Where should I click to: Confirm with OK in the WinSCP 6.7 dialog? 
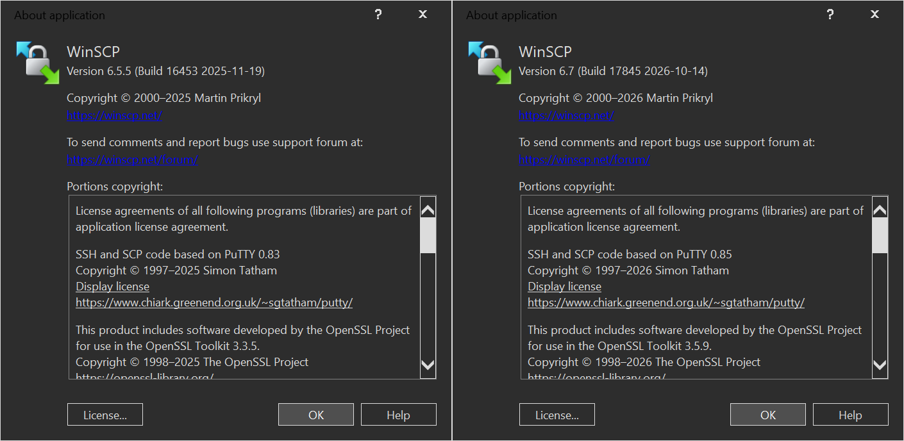[768, 415]
